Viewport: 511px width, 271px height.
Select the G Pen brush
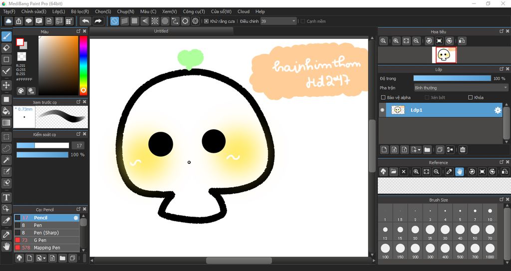pyautogui.click(x=46, y=240)
